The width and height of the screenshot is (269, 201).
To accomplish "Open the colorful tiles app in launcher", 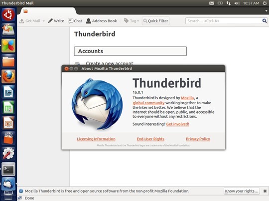I will pos(8,46).
